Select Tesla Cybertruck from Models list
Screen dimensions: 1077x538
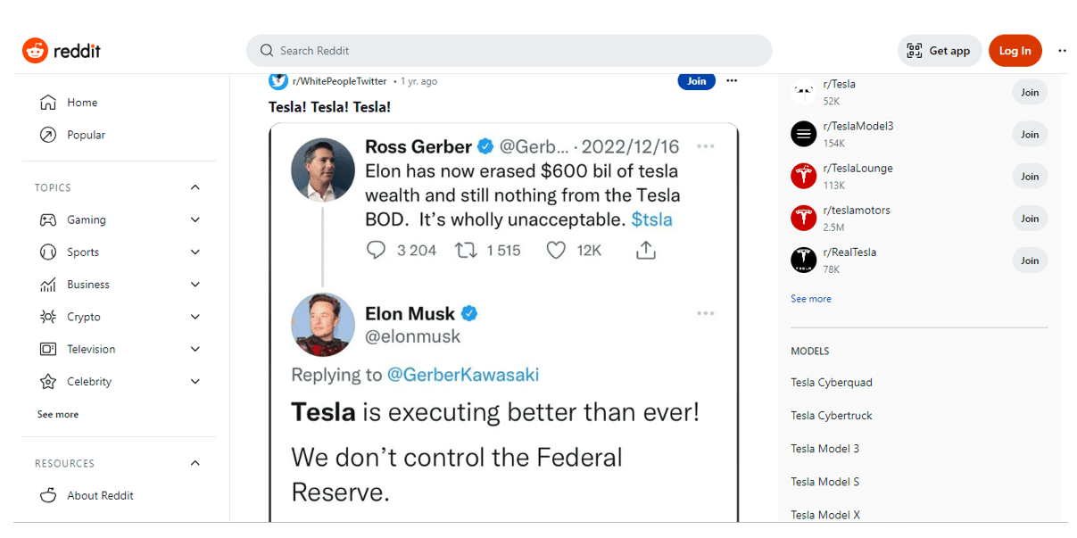tap(831, 416)
